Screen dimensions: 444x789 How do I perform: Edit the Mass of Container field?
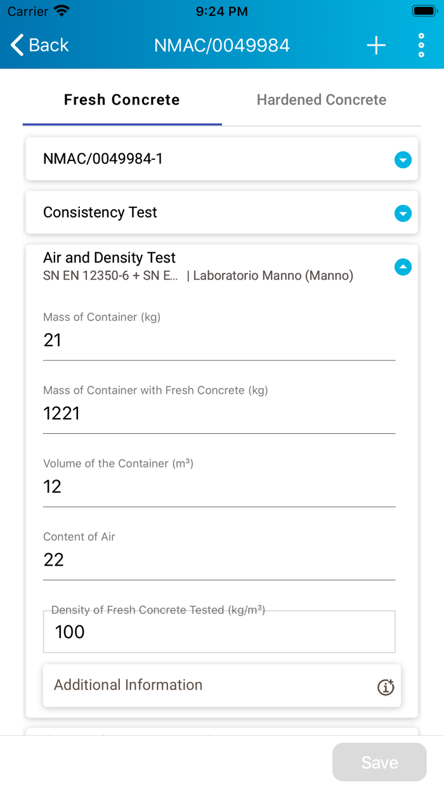pyautogui.click(x=219, y=341)
